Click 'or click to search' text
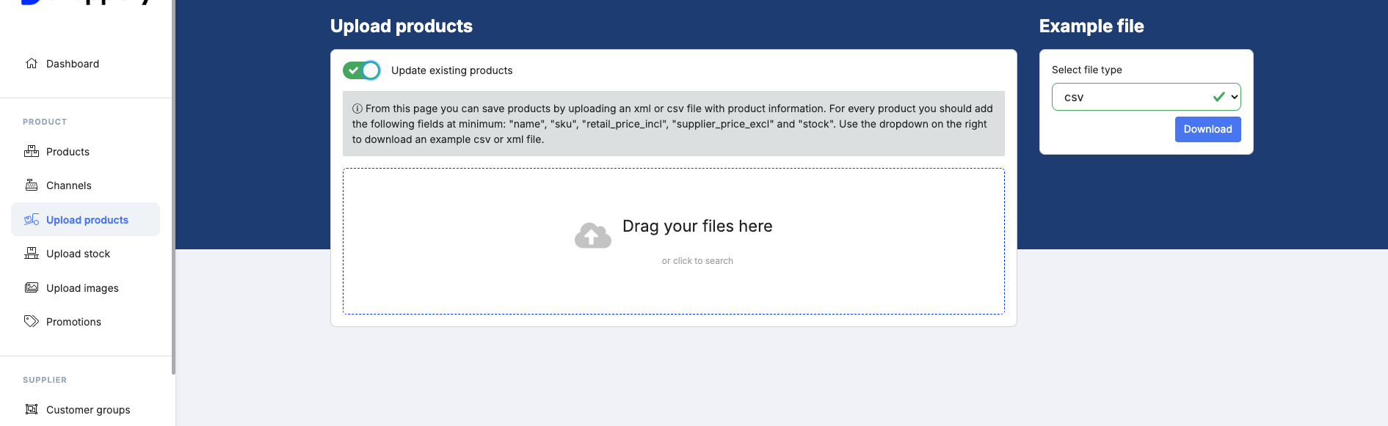The image size is (1388, 426). (697, 261)
